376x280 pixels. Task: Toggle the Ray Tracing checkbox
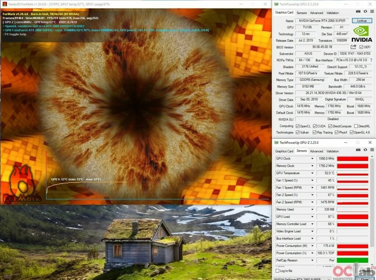coord(314,132)
